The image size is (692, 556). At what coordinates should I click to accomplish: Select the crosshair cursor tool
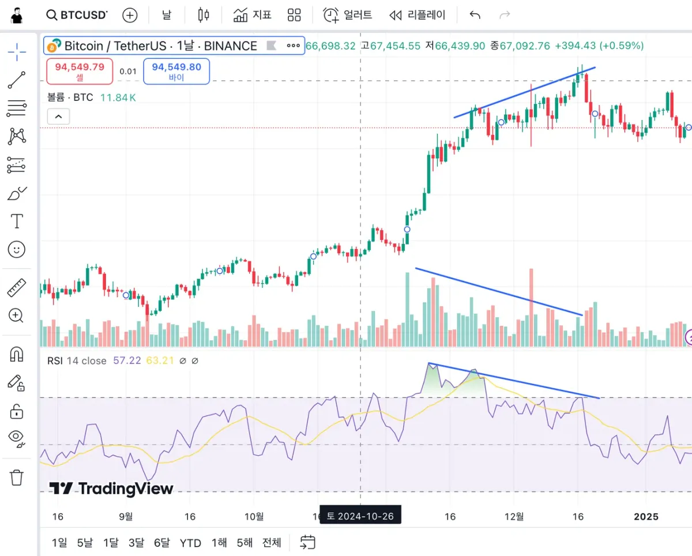click(17, 52)
